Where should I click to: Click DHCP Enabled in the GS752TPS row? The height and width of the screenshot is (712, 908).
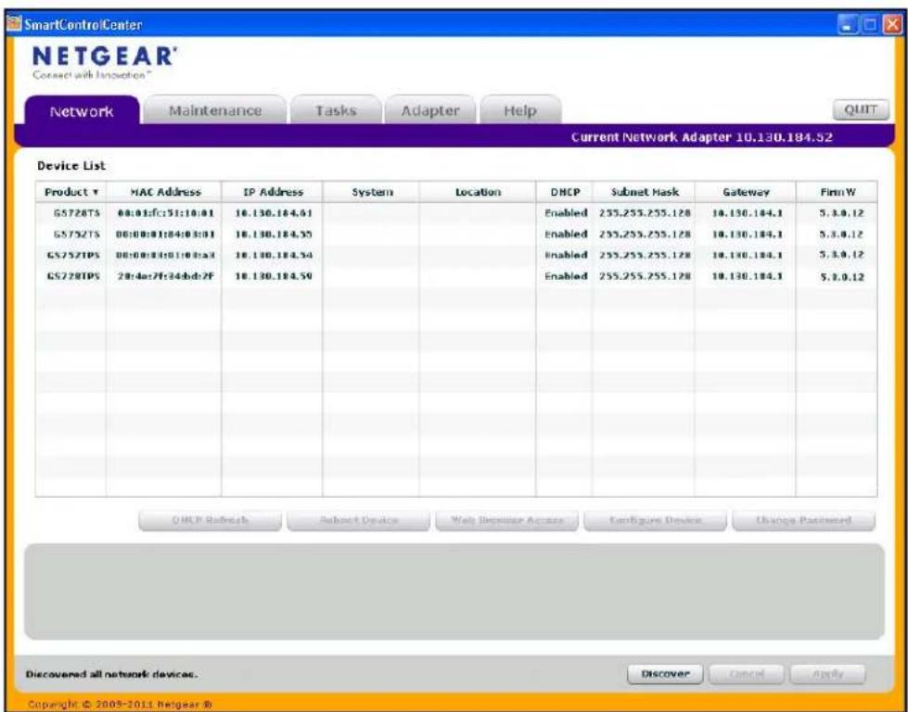[x=566, y=255]
